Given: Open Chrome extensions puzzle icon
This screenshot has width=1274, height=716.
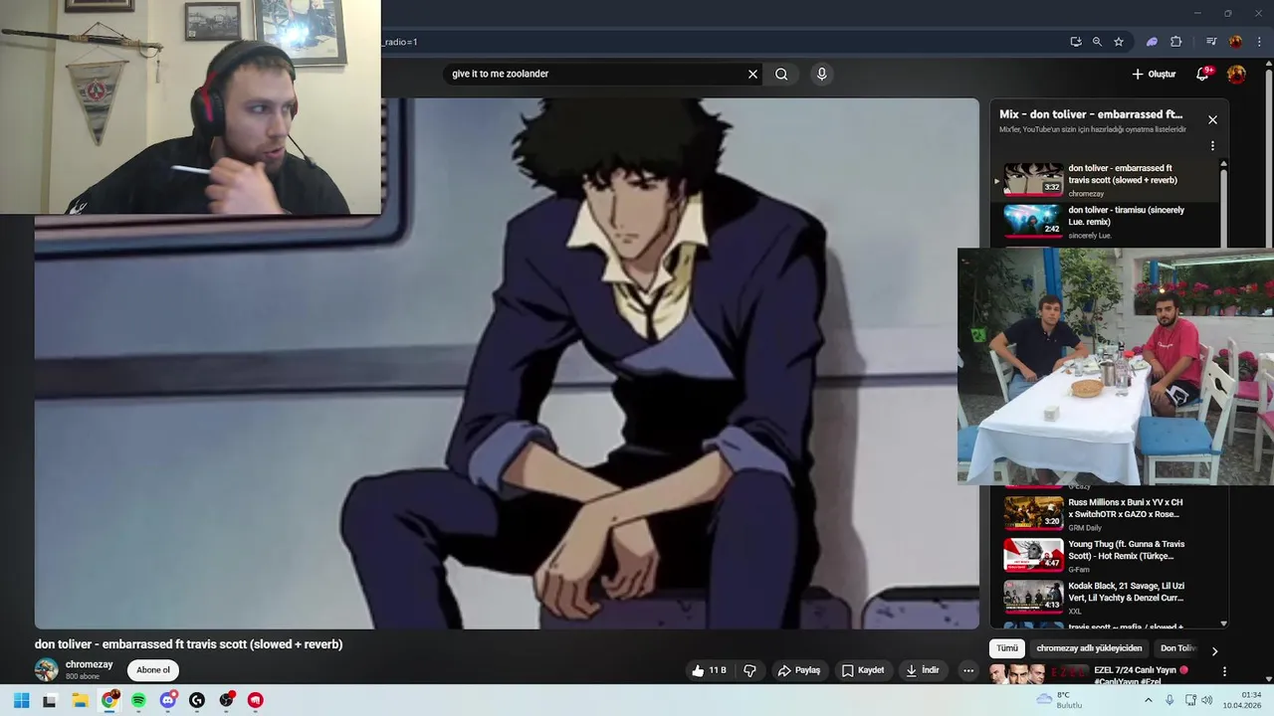Looking at the screenshot, I should coord(1176,42).
